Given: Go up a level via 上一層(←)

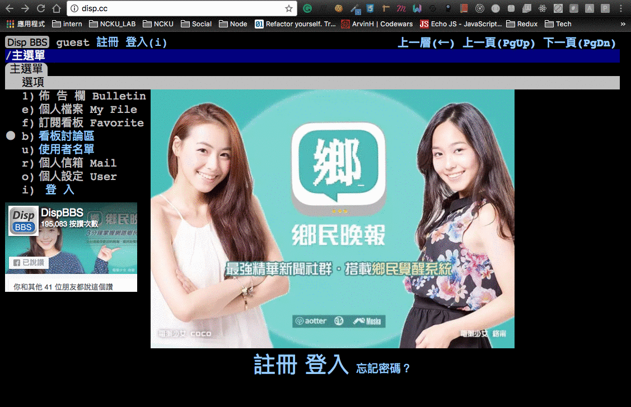Looking at the screenshot, I should pos(426,42).
